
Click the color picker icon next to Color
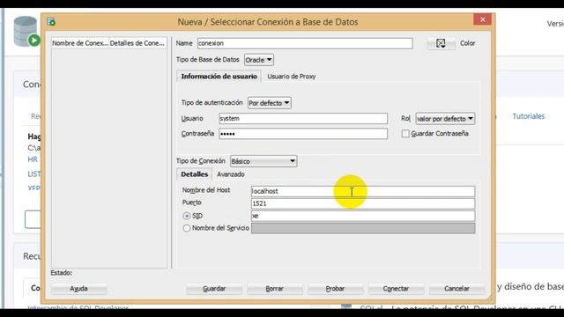pos(441,43)
